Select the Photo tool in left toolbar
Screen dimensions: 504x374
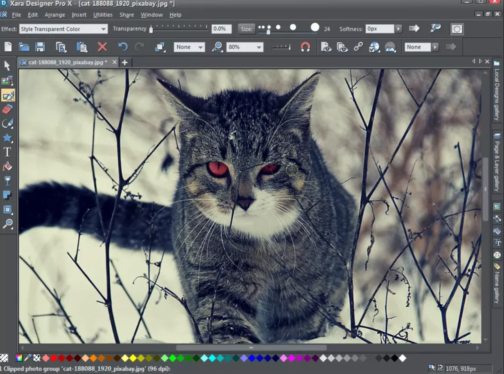tap(8, 81)
